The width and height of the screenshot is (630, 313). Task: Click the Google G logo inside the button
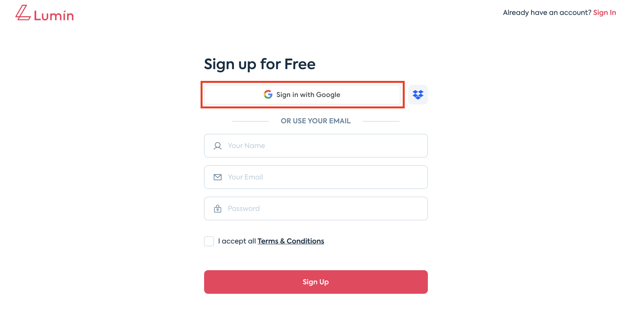tap(267, 94)
